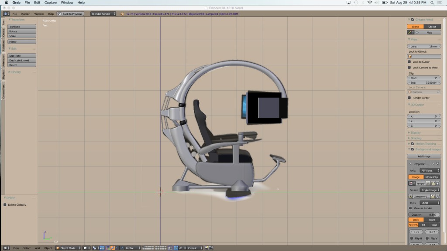Enable Lock Camera to View
447x251 pixels.
(409, 67)
